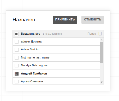
Task: Click the scrollbar down arrow
Action: [102, 82]
